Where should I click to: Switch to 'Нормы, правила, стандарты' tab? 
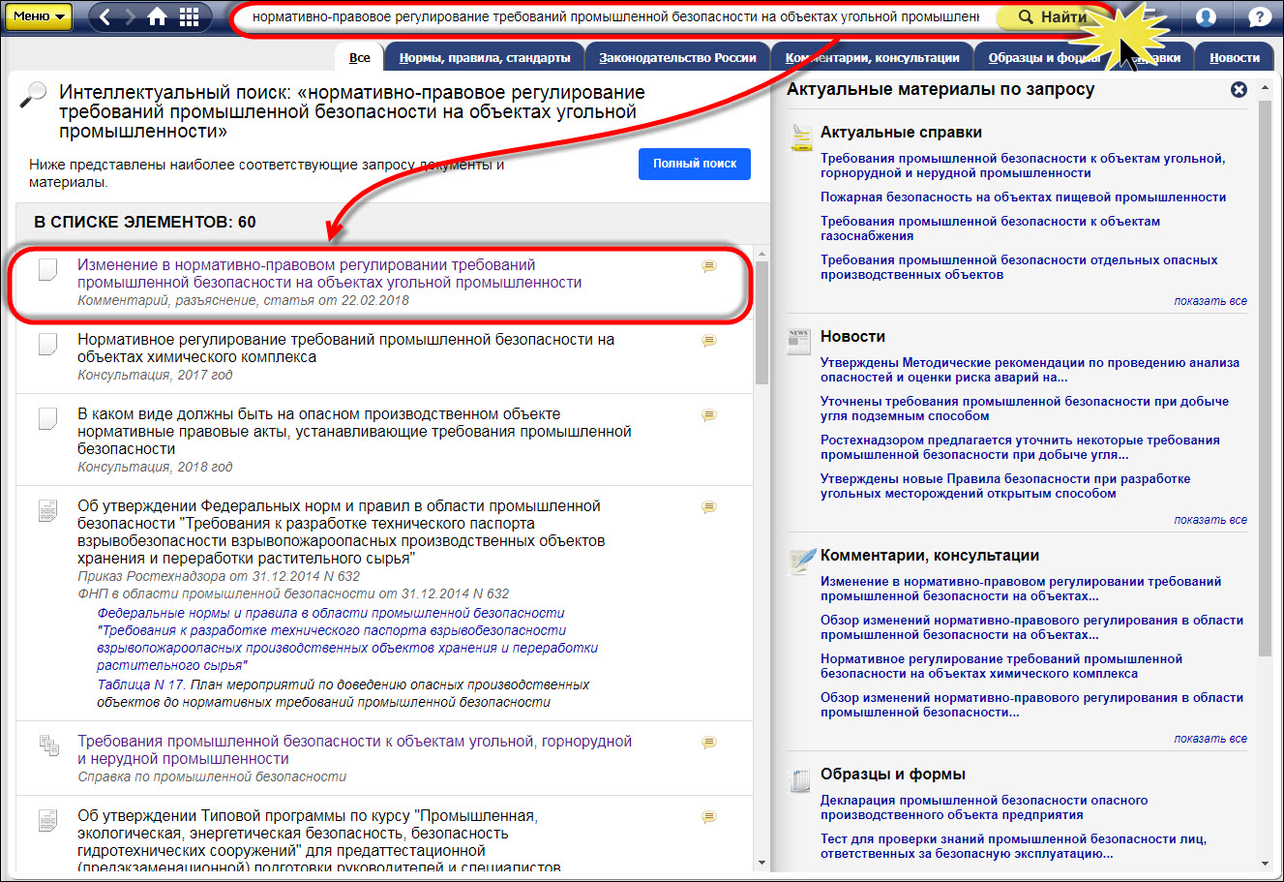pos(484,58)
